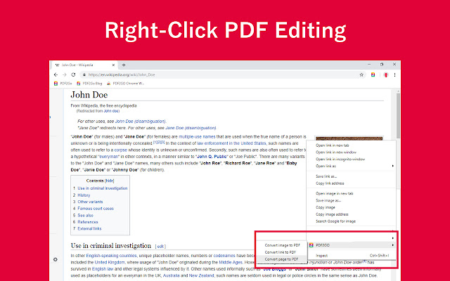Open Chrome three-dot menu
This screenshot has width=450, height=281.
click(395, 75)
